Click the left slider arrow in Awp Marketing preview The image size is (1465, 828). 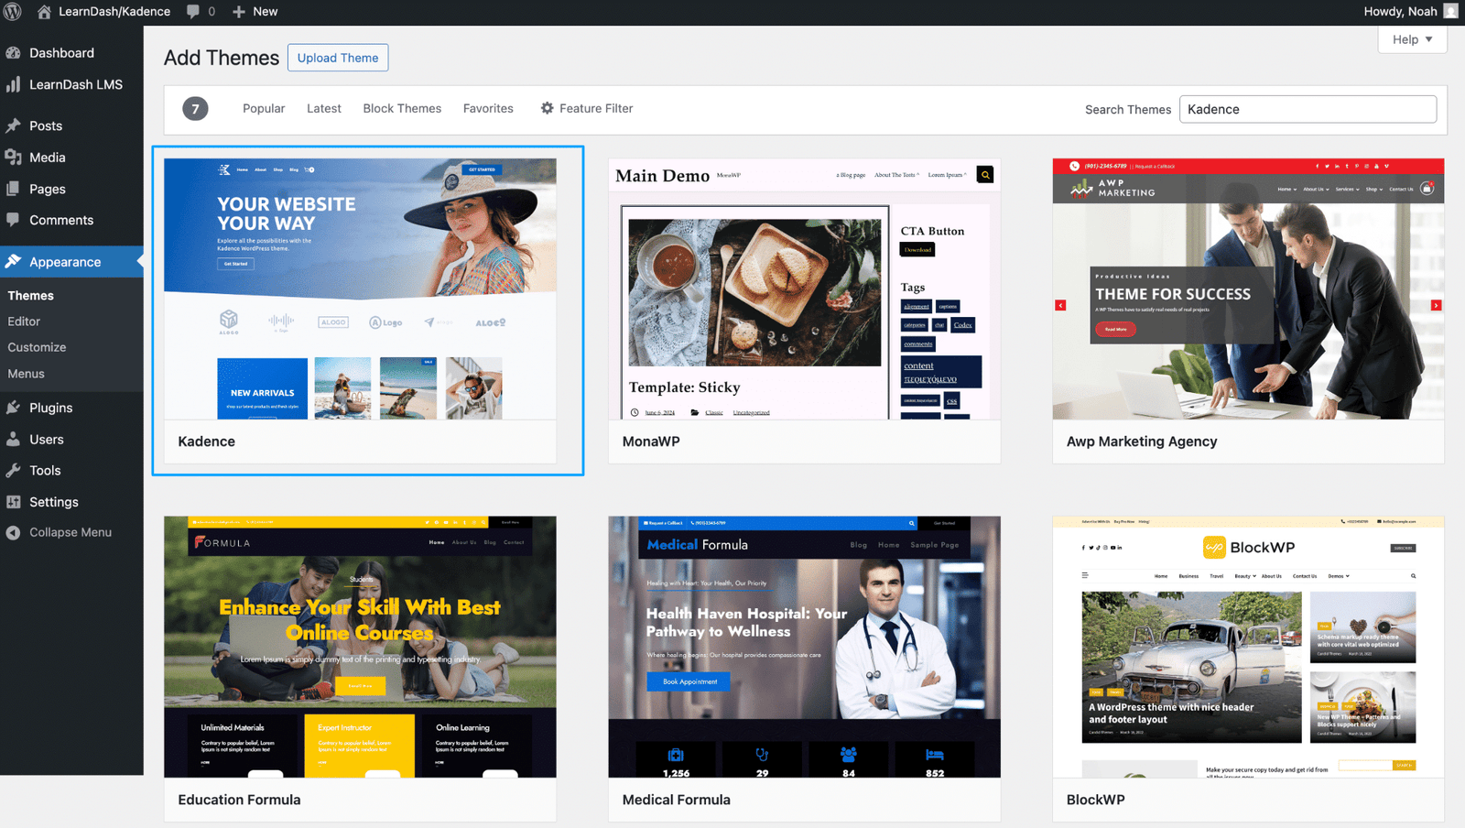pos(1060,305)
